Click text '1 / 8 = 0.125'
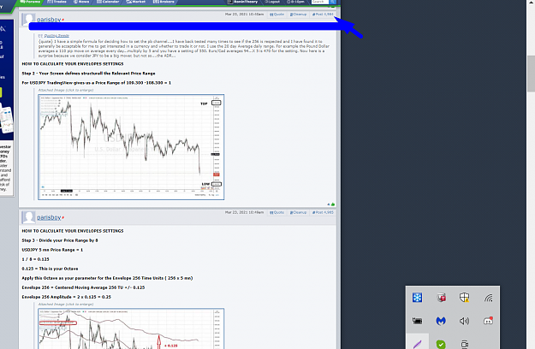 pos(35,259)
